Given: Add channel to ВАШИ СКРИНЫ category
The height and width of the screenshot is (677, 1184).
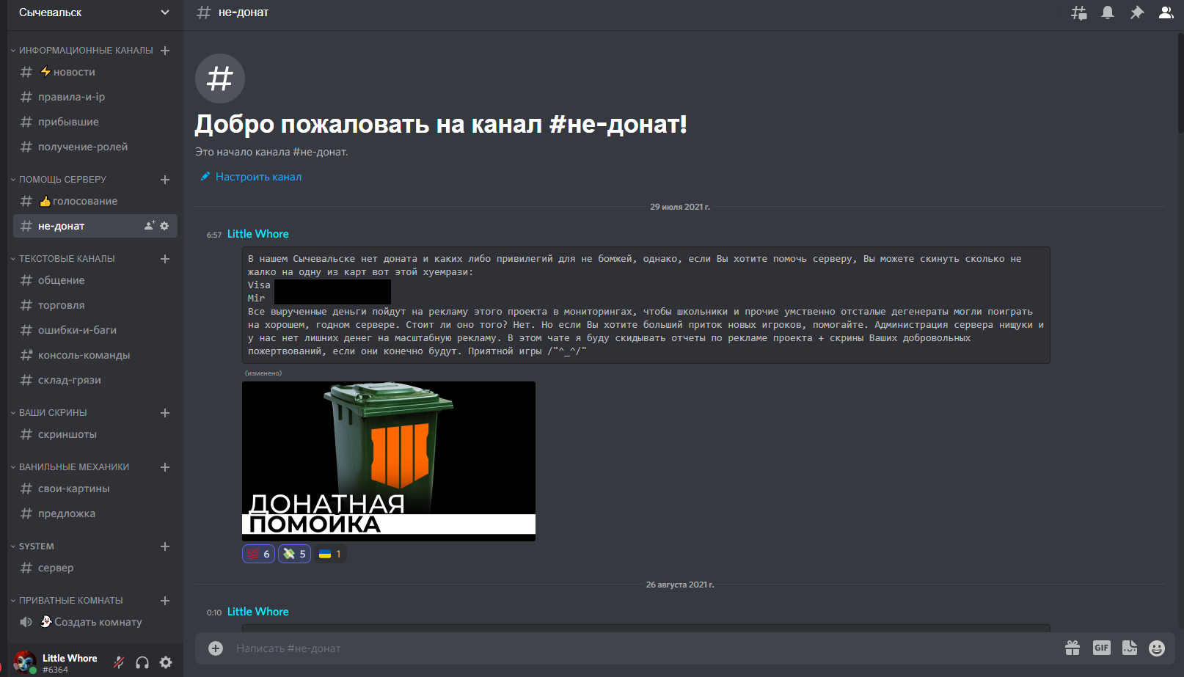Looking at the screenshot, I should (165, 413).
